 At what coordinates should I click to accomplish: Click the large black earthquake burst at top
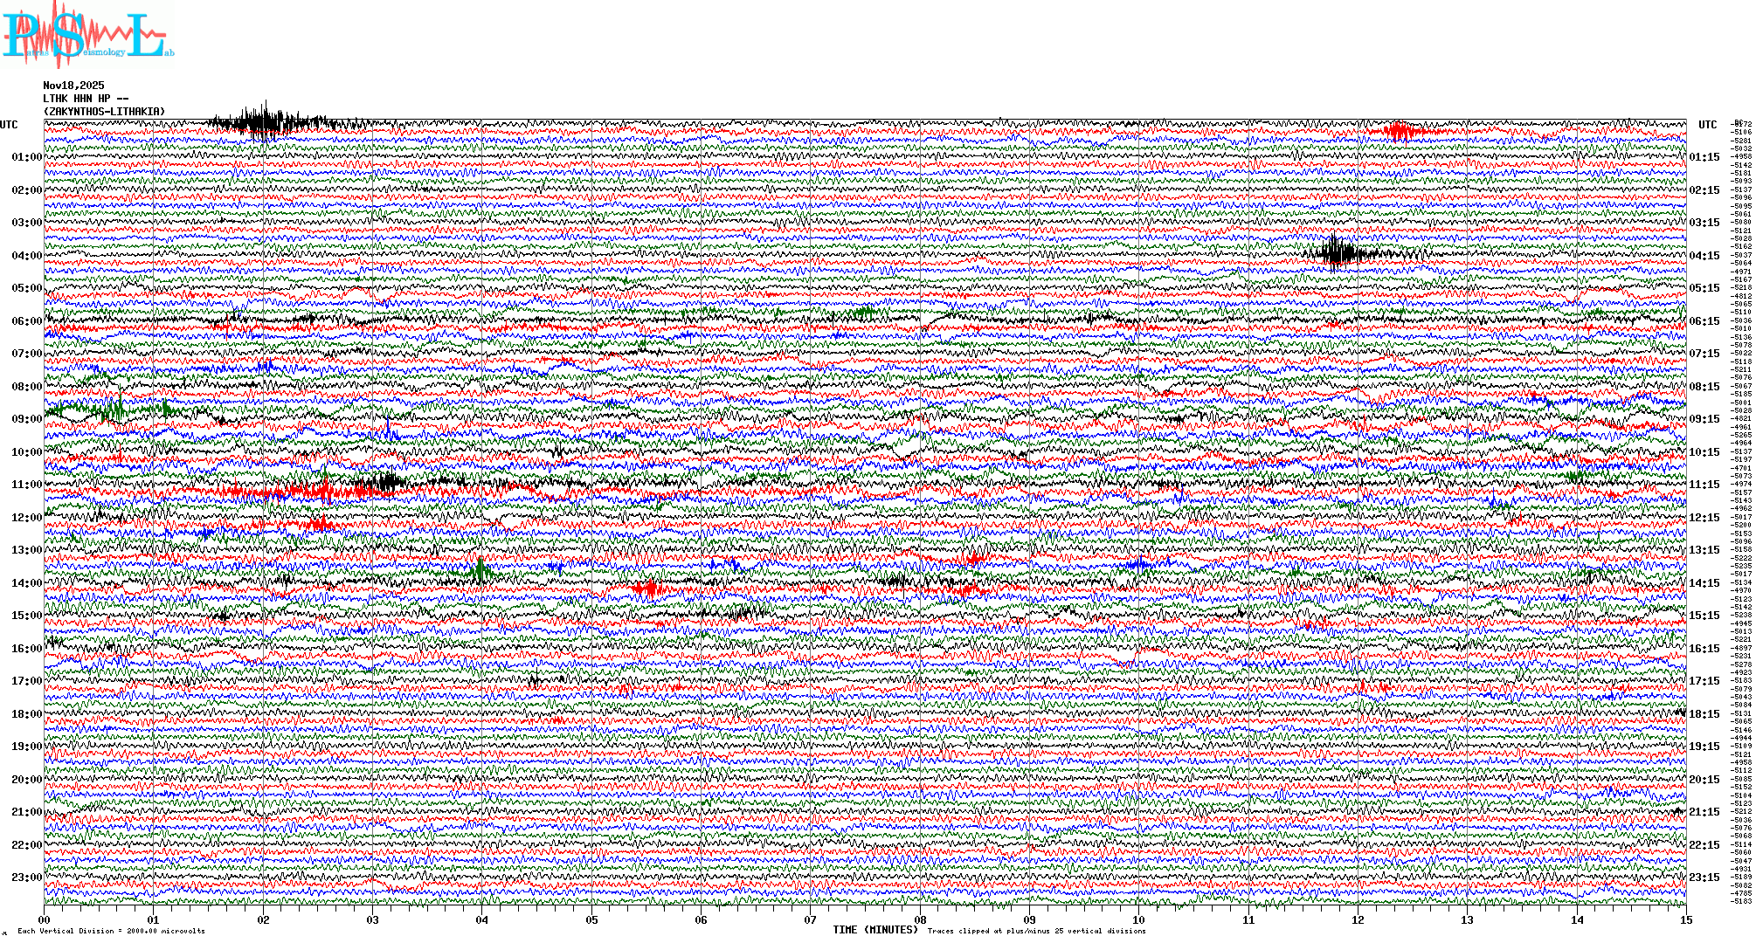265,122
